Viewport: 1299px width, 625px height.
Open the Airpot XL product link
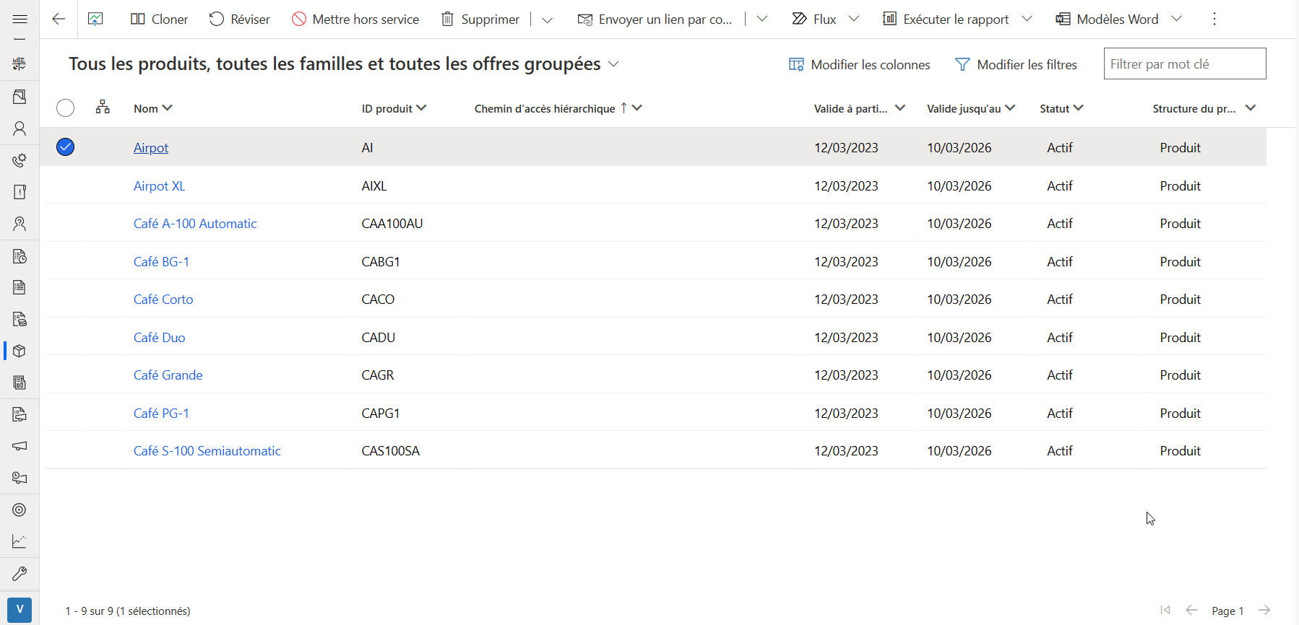160,186
